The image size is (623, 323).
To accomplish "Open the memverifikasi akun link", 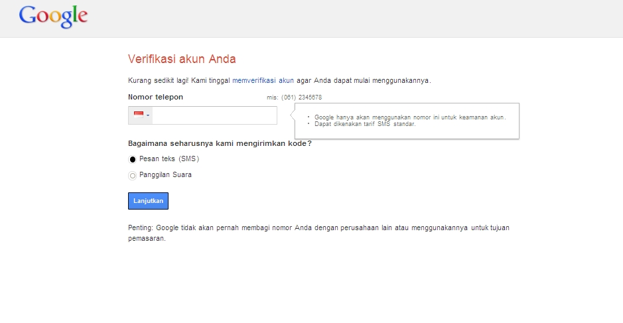I will [263, 81].
